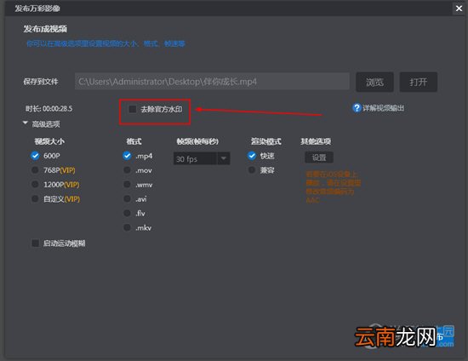Click the 渲染模式 heading
The width and height of the screenshot is (468, 361).
(266, 141)
